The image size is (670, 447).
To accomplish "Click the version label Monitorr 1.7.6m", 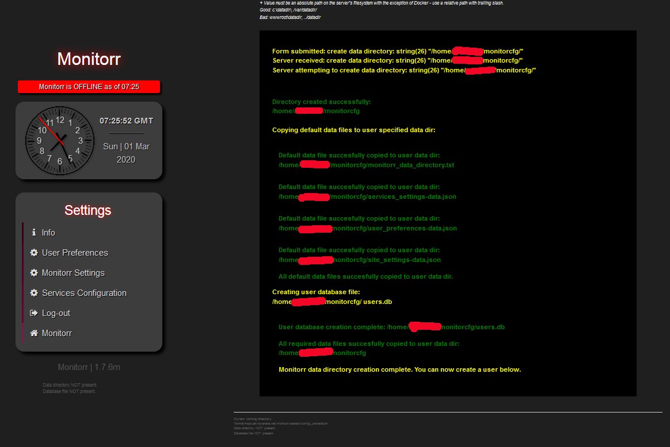I will point(88,367).
